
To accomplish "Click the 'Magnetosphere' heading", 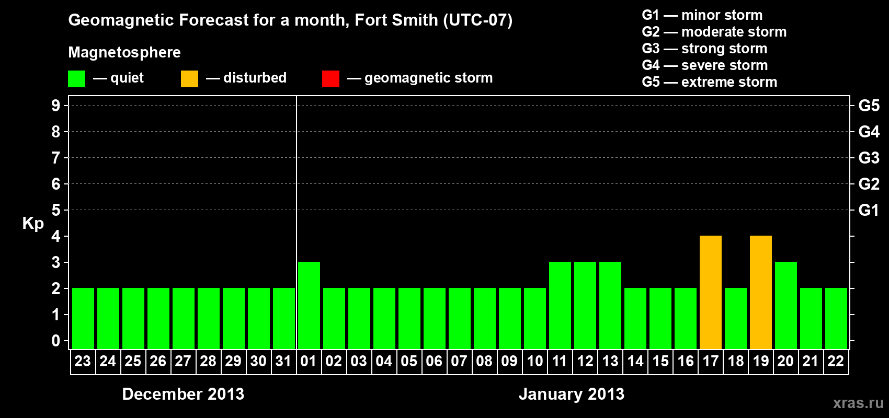I will coord(124,52).
